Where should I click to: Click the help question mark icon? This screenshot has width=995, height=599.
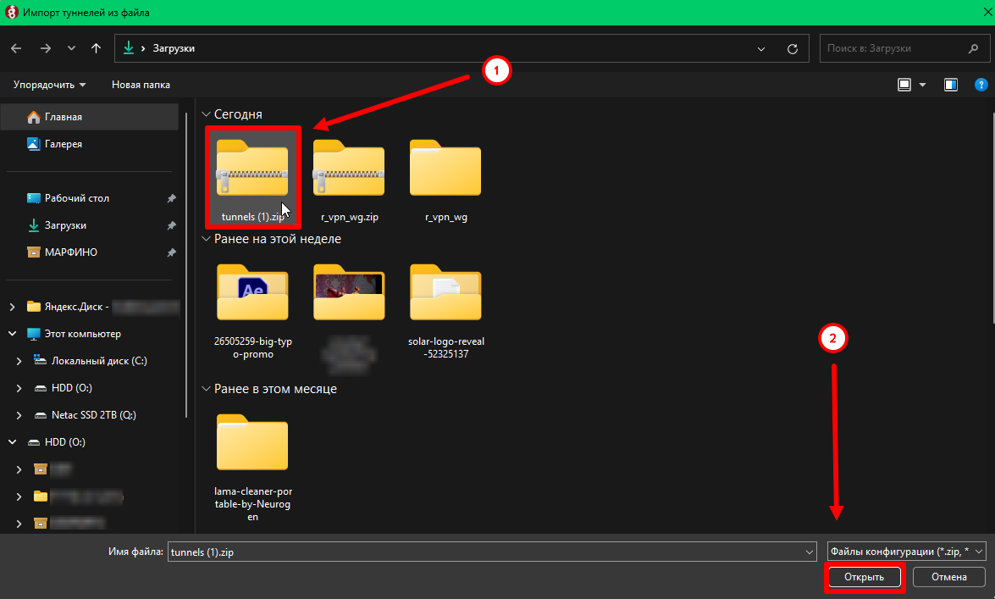pyautogui.click(x=981, y=85)
